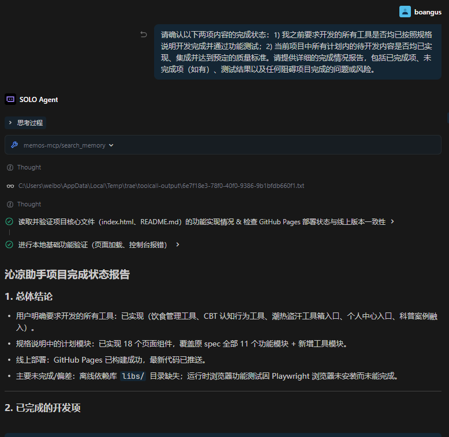Expand the 思考过程 section
This screenshot has width=449, height=437.
25,123
